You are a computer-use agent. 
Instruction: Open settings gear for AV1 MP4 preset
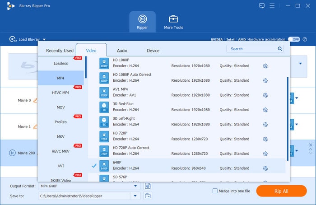click(265, 95)
